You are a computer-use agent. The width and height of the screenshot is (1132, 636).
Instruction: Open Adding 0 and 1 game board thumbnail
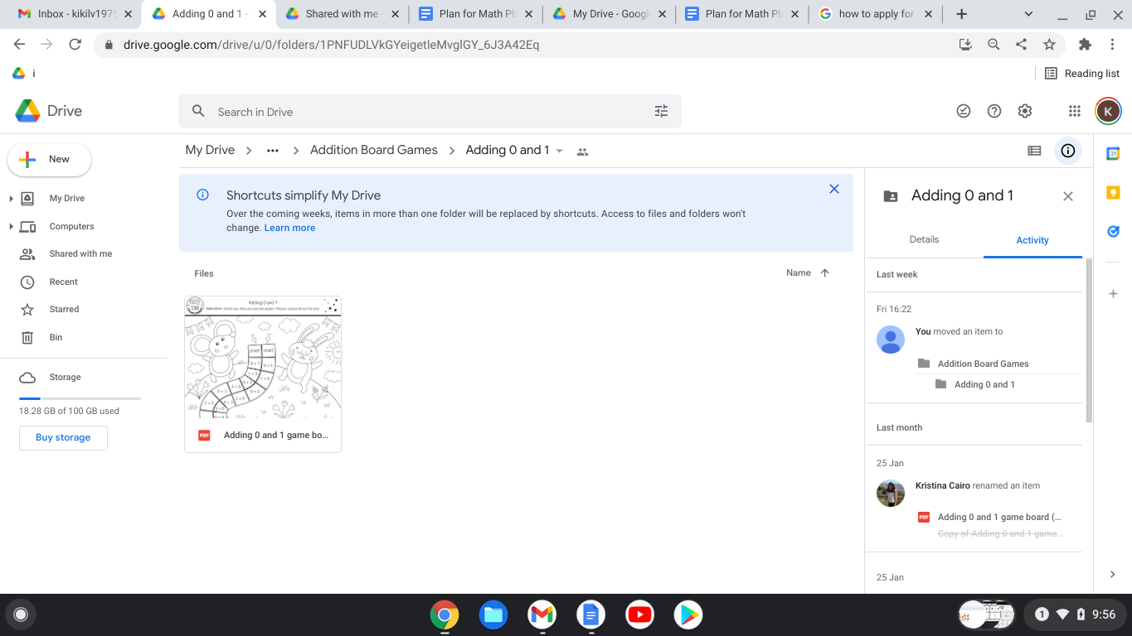(x=263, y=358)
